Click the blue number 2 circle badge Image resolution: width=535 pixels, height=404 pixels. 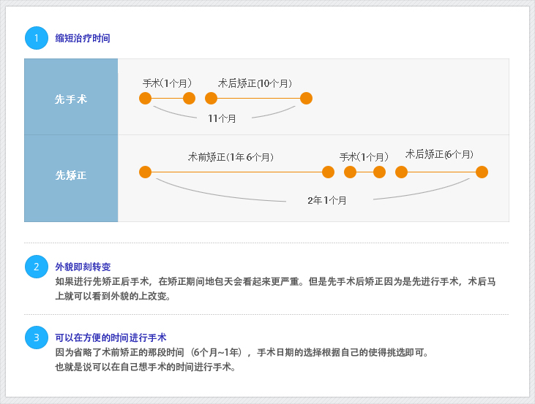coord(37,267)
